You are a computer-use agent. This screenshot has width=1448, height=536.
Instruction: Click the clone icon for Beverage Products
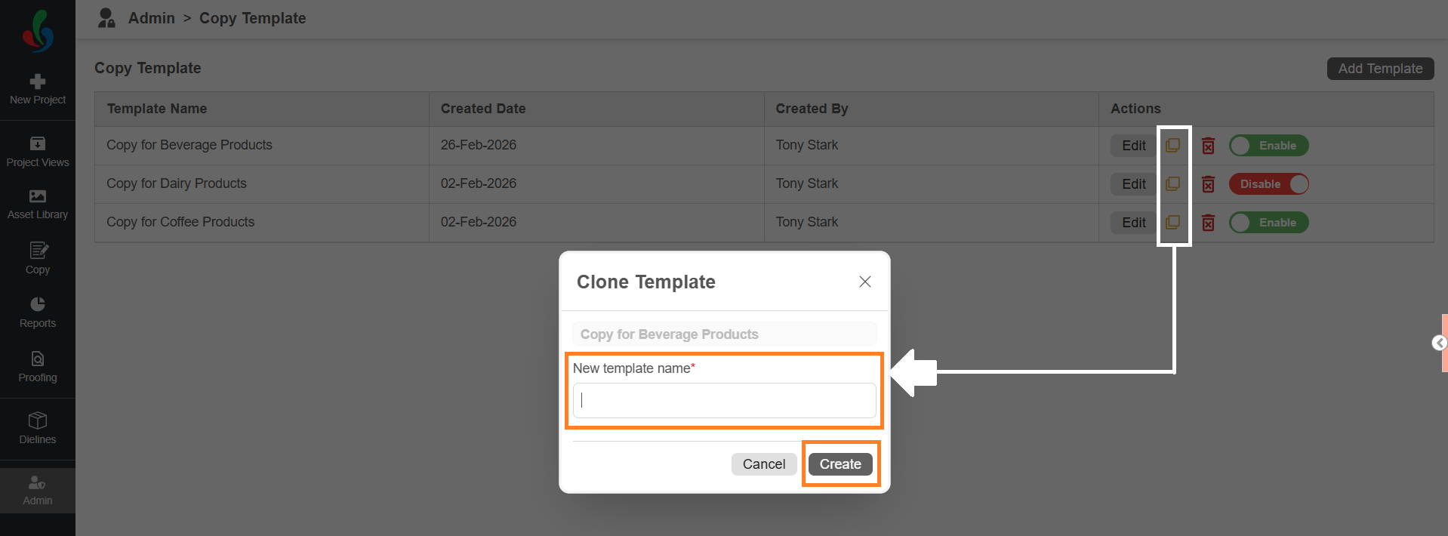[x=1172, y=145]
